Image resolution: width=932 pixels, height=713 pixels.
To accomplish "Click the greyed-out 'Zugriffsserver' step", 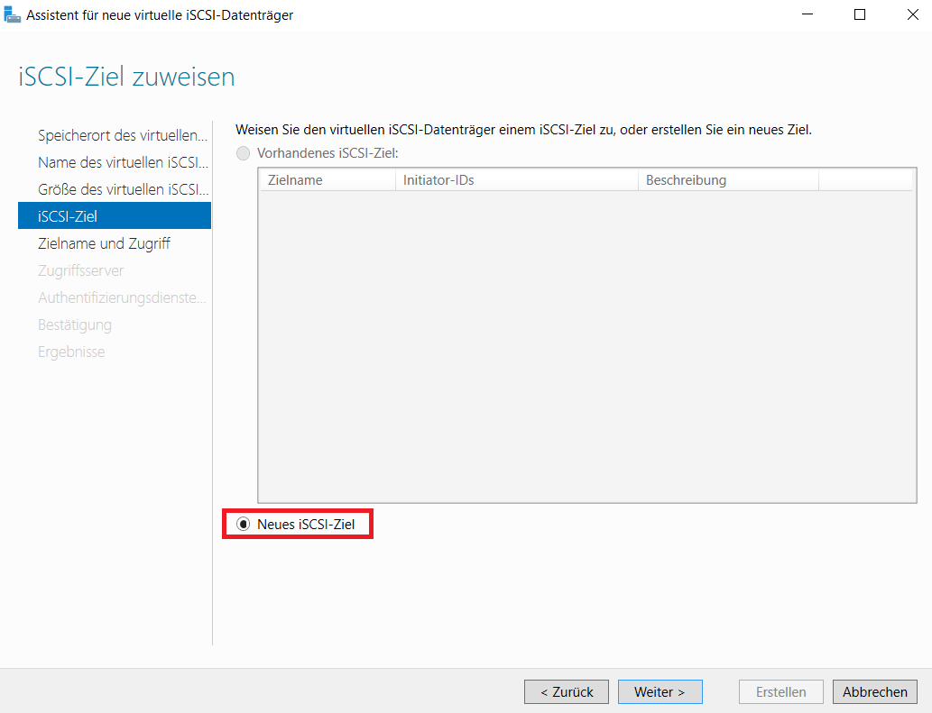I will 81,270.
